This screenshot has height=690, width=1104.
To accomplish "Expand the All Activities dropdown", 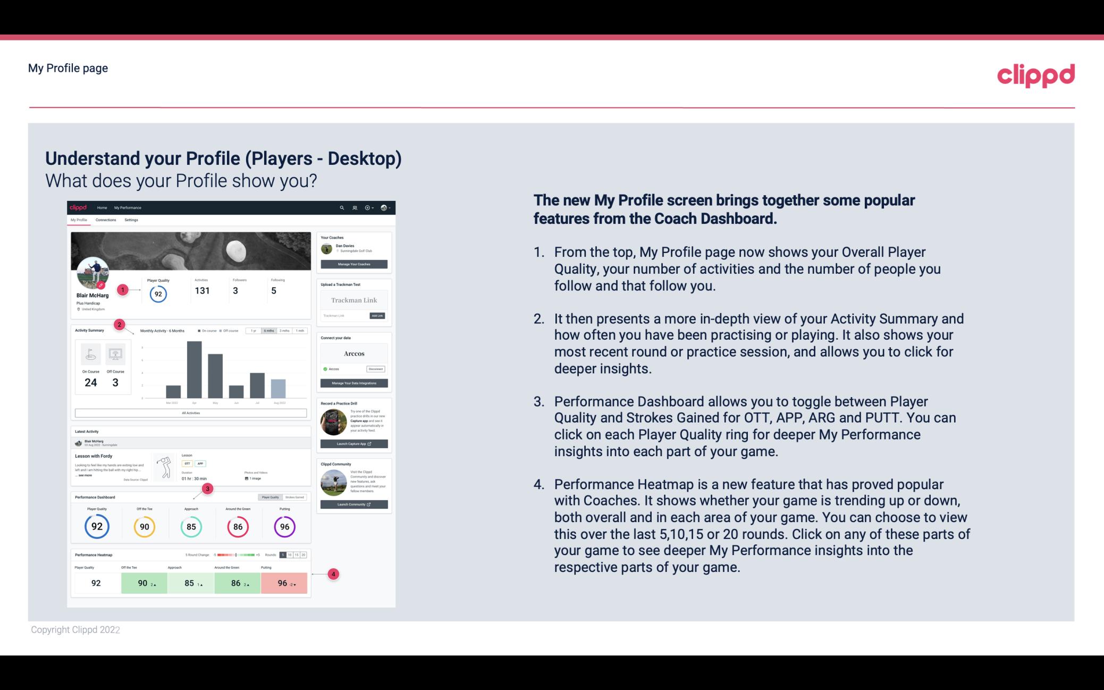I will pos(190,413).
